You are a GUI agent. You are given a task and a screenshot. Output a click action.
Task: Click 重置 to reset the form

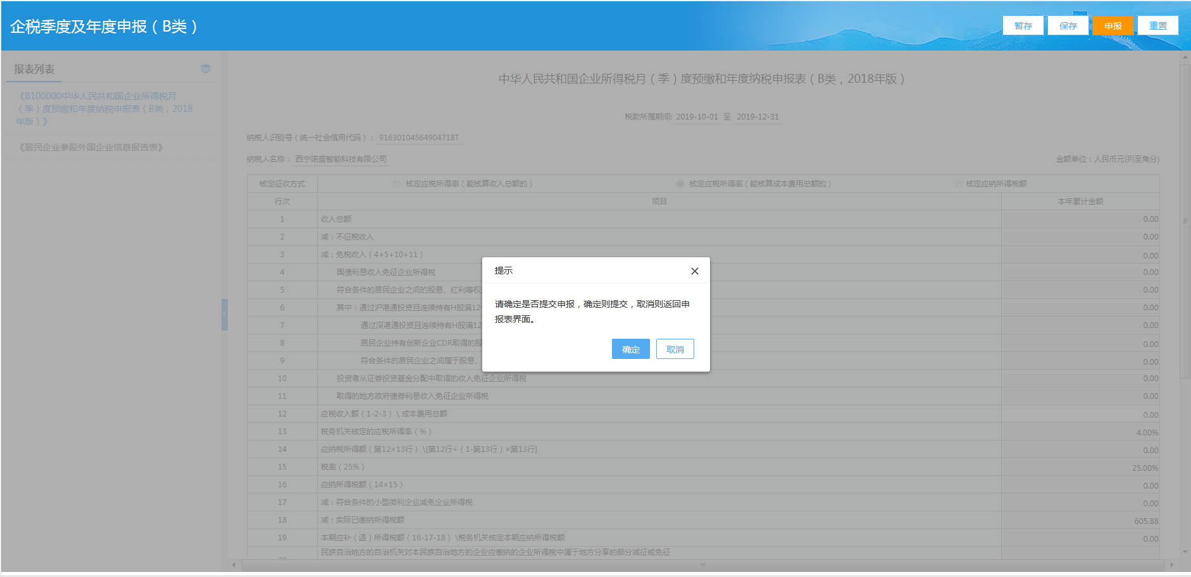pos(1158,25)
